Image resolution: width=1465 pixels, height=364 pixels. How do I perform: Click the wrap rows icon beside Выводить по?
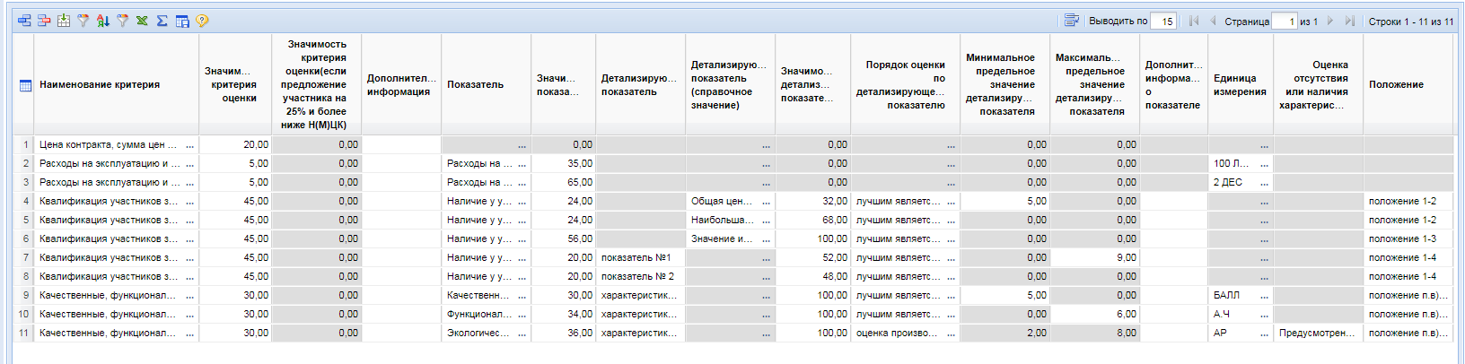(1071, 21)
